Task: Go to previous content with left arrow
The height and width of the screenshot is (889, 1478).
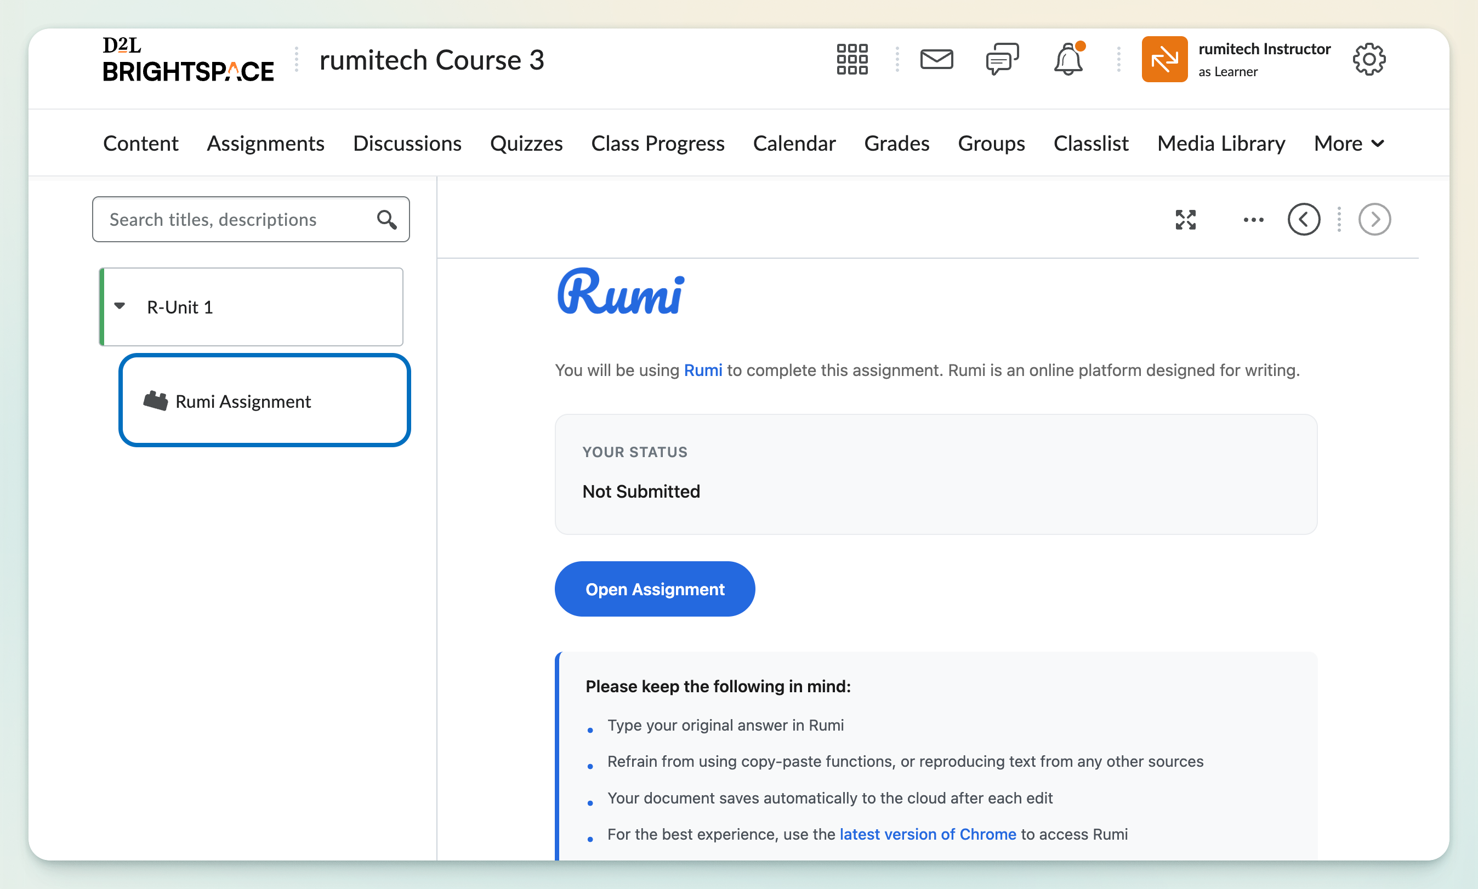Action: point(1304,219)
